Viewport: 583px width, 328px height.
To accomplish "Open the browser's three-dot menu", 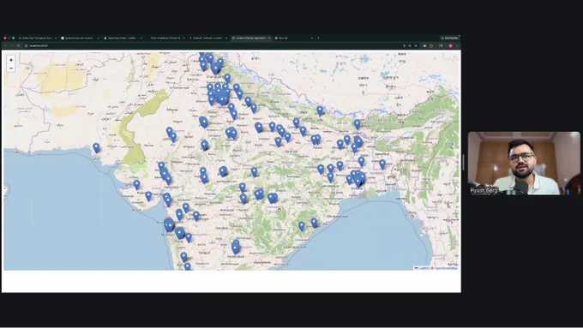I will pyautogui.click(x=457, y=45).
